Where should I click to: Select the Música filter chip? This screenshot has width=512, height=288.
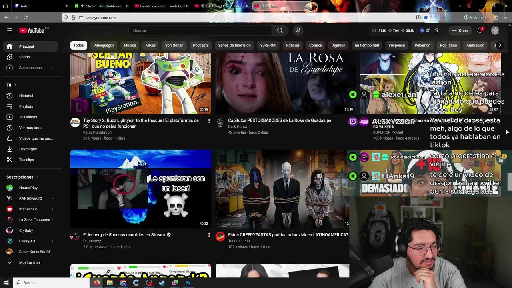click(130, 45)
